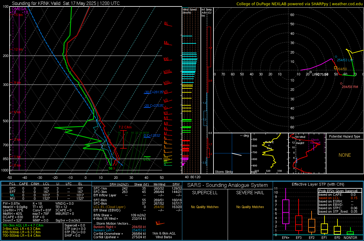Click the LCL-EL (Cloud Layer) row label
Viewport: 364px width, 241px height.
click(109, 207)
